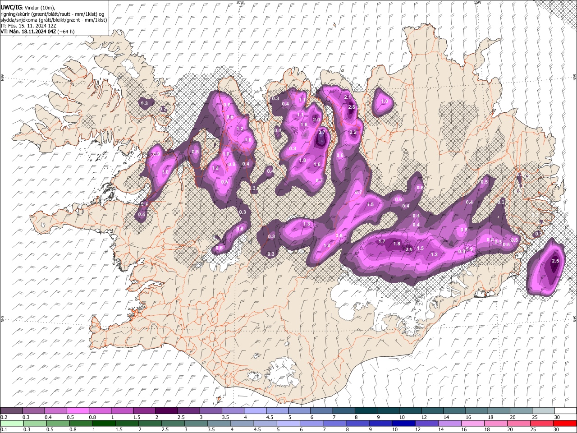Click the "UWC/IG: Vindur (10m)," title line
This screenshot has height=433, width=577.
[27, 8]
